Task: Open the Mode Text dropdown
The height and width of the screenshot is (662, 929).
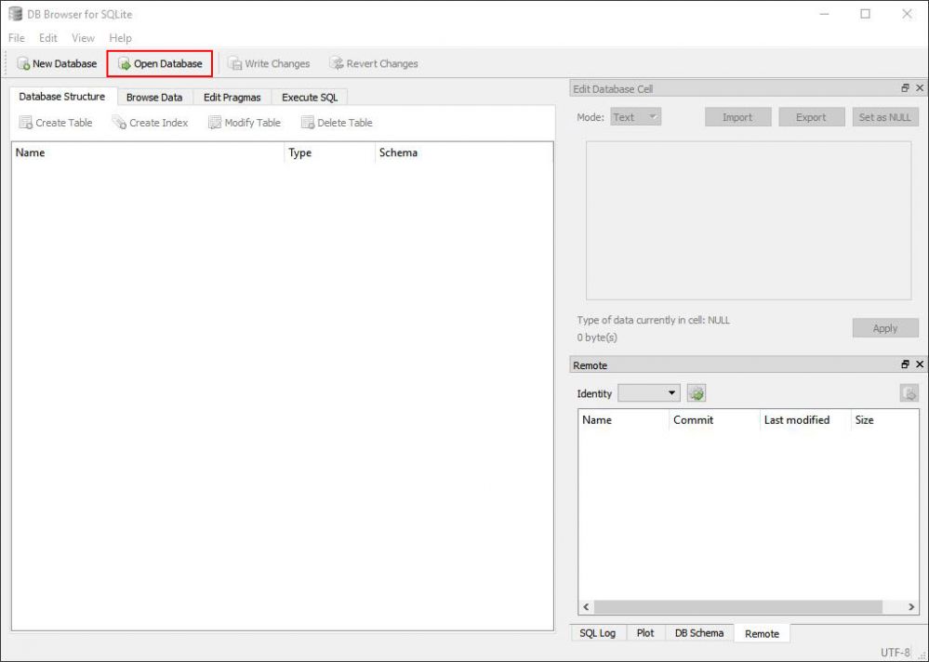Action: pyautogui.click(x=636, y=117)
